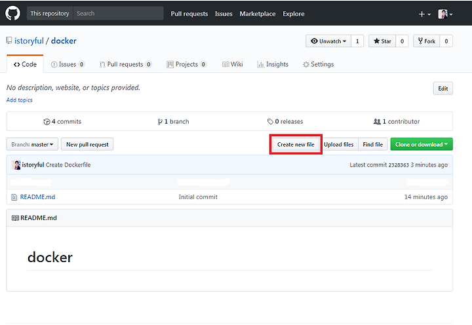Click the repository book icon beside istoryful
472x325 pixels.
(9, 41)
